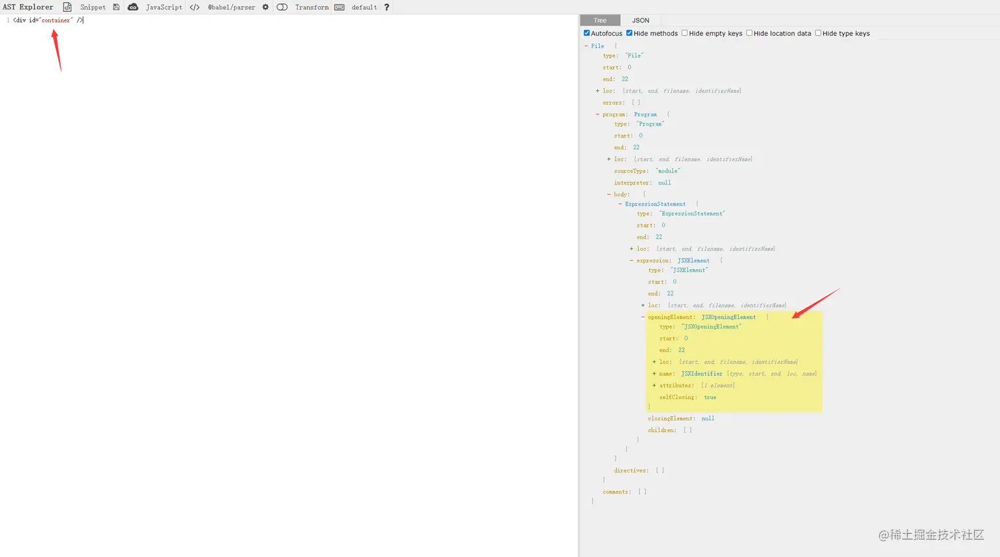Image resolution: width=1000 pixels, height=557 pixels.
Task: Open the Transform menu
Action: (312, 7)
